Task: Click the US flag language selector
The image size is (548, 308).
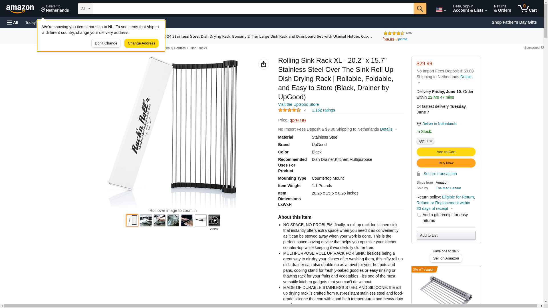Action: [441, 10]
